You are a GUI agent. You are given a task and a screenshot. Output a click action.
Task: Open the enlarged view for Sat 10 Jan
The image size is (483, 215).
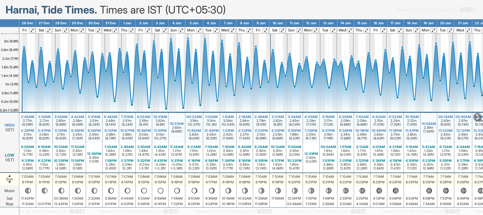pos(282,30)
